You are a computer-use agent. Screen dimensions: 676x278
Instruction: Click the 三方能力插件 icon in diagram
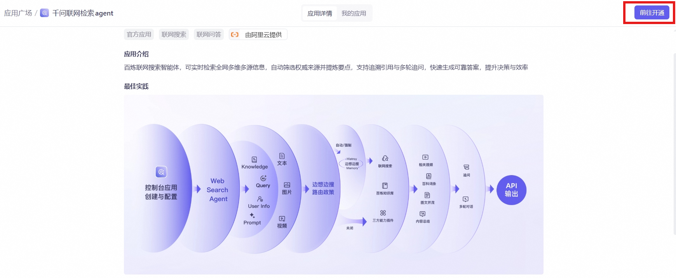(383, 213)
